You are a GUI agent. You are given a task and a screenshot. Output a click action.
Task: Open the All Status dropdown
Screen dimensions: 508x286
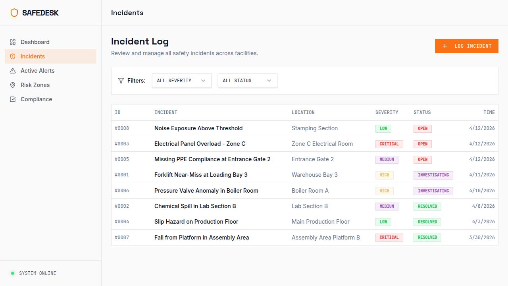[247, 81]
